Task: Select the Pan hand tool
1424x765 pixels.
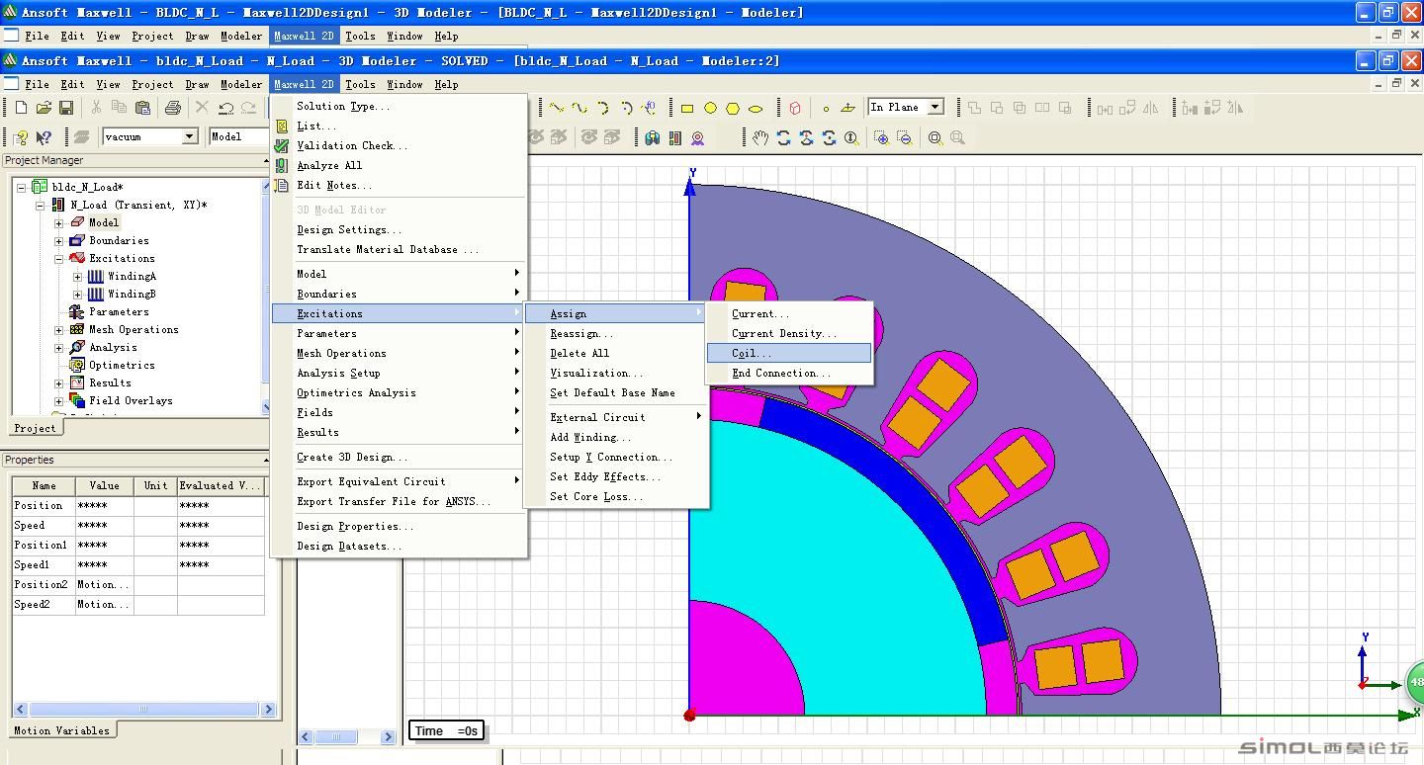Action: (x=759, y=137)
